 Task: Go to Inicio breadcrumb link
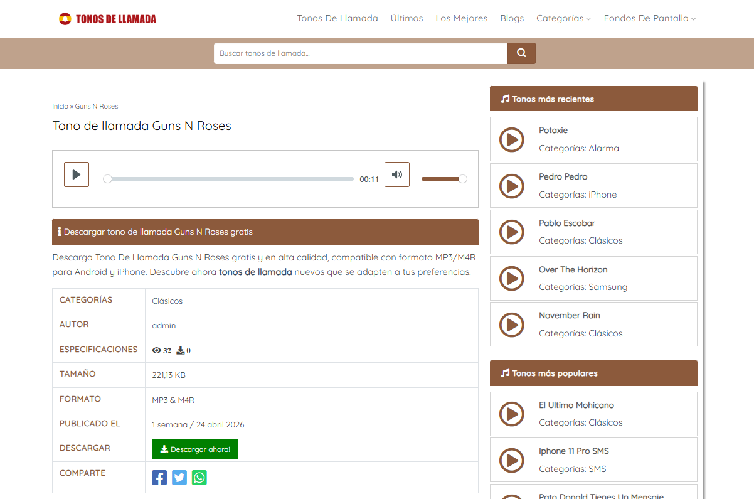tap(60, 106)
